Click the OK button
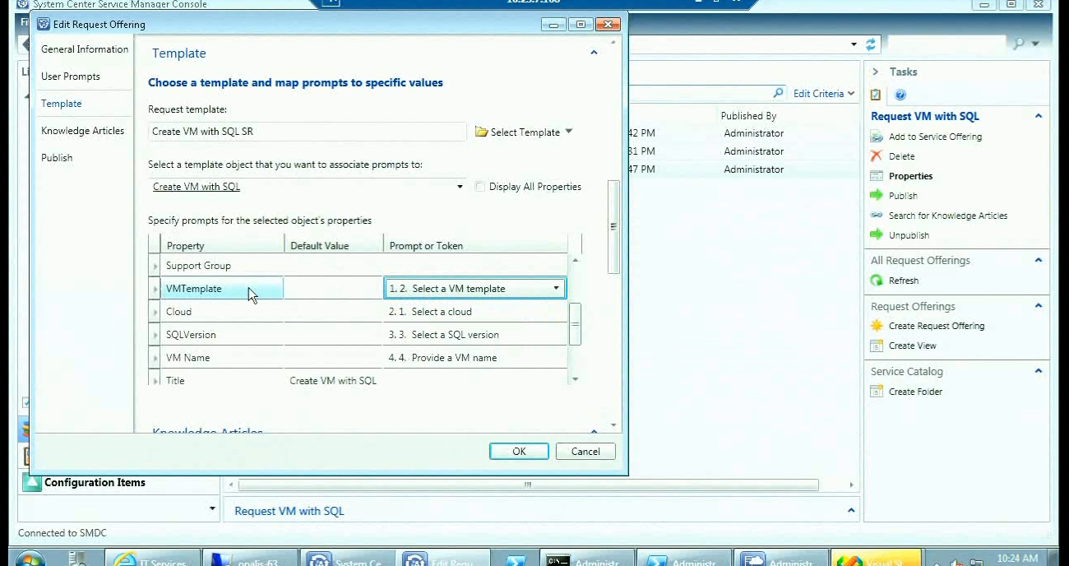This screenshot has height=566, width=1069. [x=519, y=451]
